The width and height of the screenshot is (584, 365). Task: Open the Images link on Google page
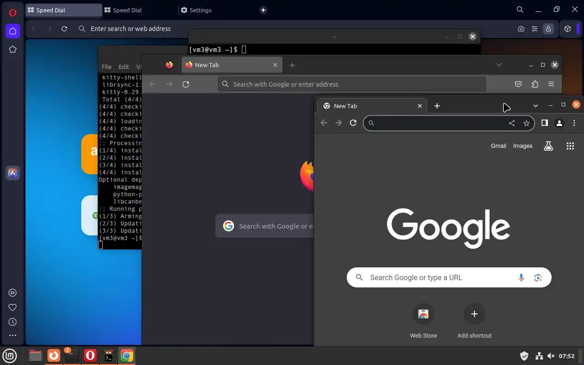click(x=523, y=146)
